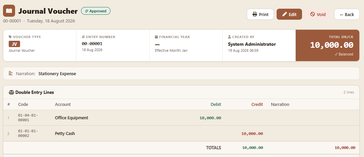
Task: Click the Stationery Expense narration text
Action: [57, 73]
